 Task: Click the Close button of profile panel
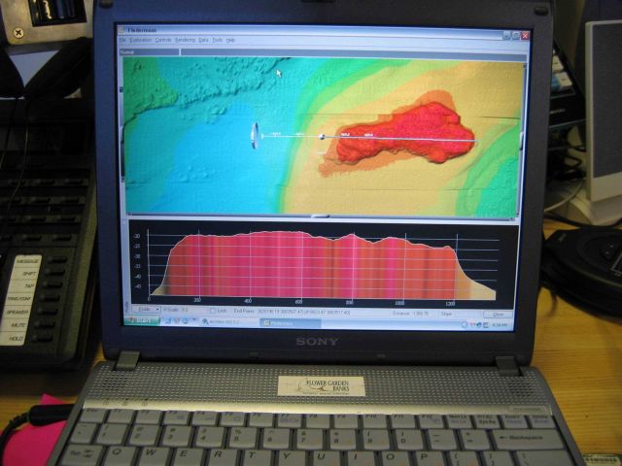(x=498, y=315)
